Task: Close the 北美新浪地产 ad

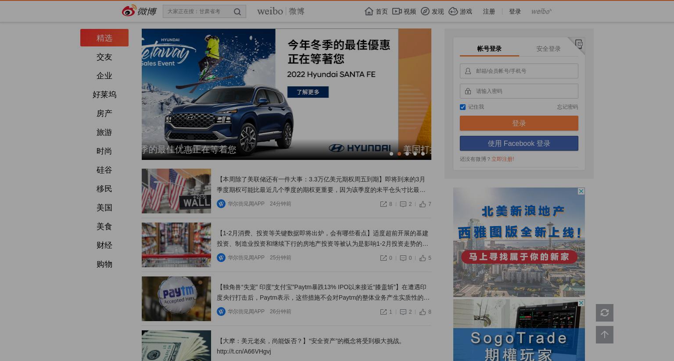Action: 581,191
